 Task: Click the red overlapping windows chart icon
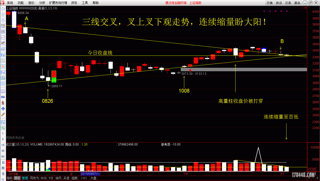pyautogui.click(x=305, y=8)
